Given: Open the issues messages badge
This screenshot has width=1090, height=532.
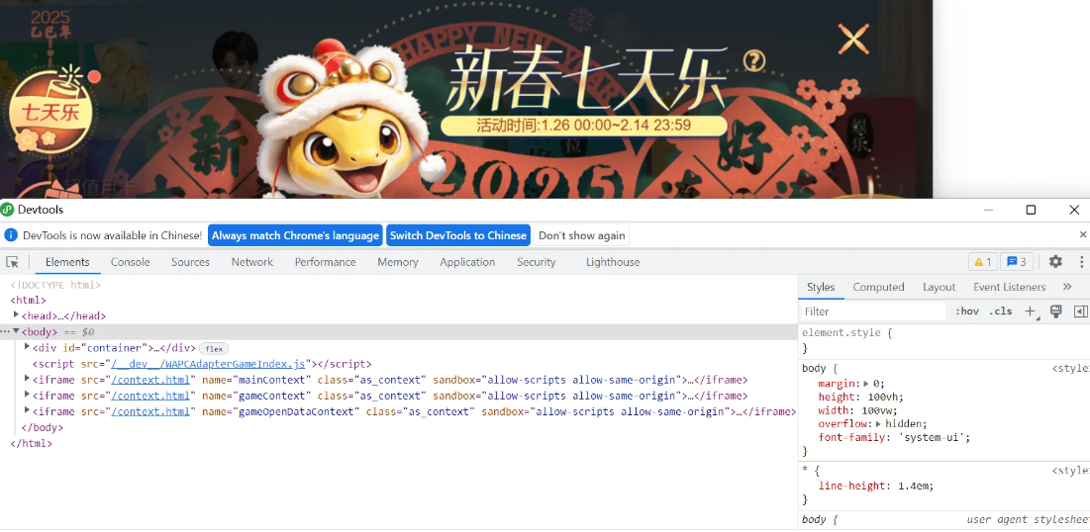Looking at the screenshot, I should [1017, 262].
